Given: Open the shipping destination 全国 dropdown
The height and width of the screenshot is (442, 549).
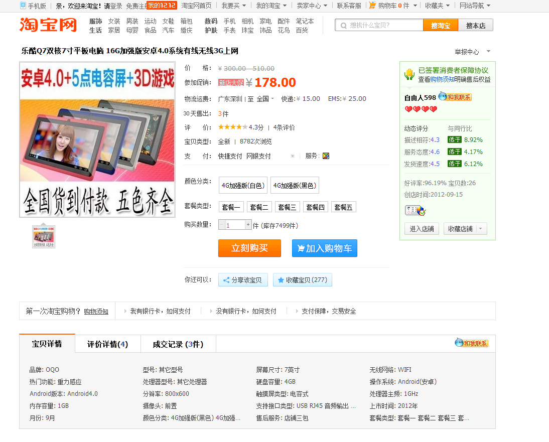Looking at the screenshot, I should (265, 99).
